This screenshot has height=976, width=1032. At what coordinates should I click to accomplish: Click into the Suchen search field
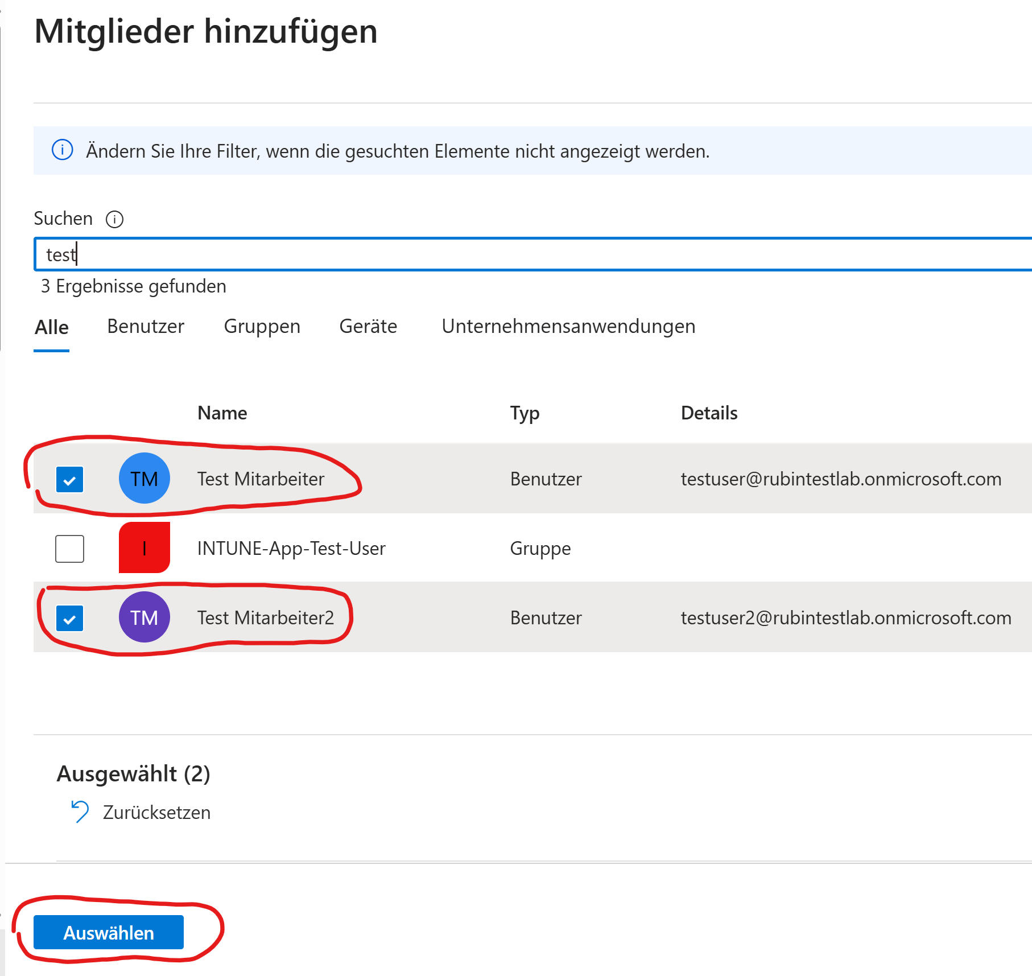[512, 254]
